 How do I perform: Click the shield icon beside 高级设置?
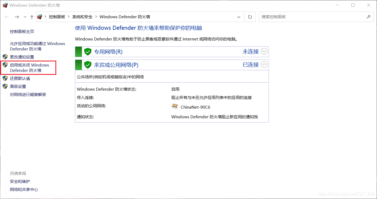point(5,86)
